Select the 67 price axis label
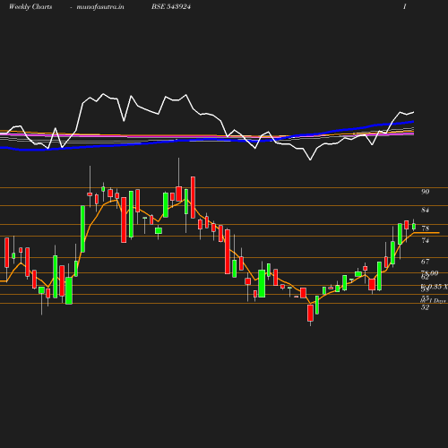Viewport: 448px width, 448px height. 425,262
